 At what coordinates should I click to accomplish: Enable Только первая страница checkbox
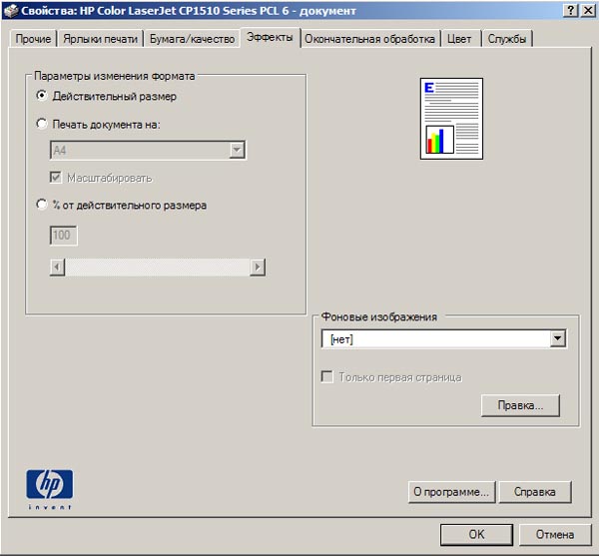tap(327, 376)
